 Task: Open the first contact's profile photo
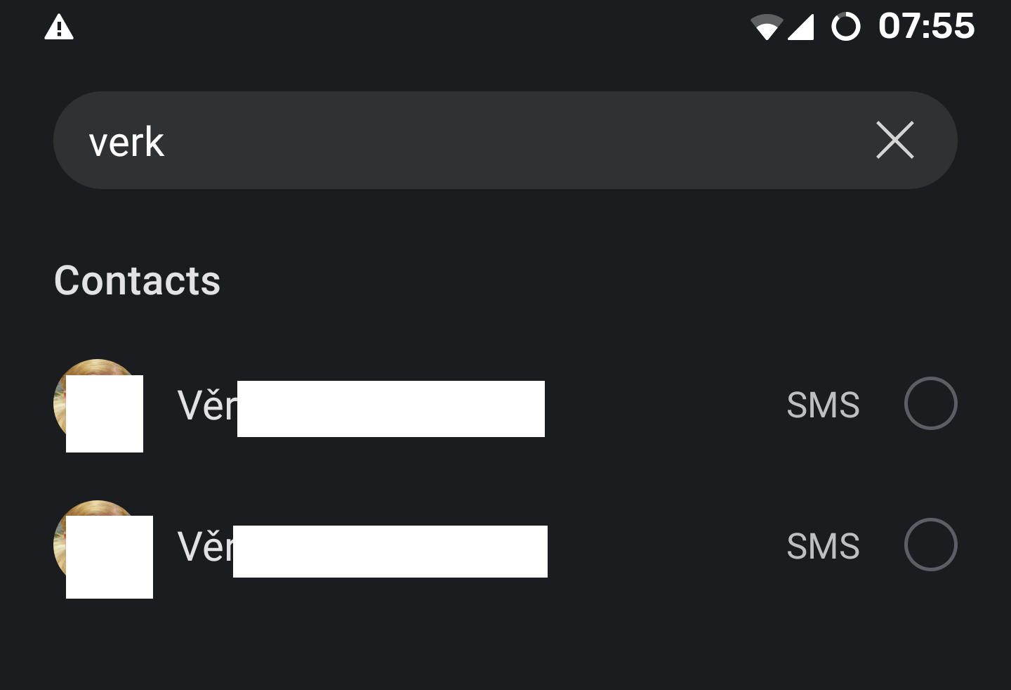(x=97, y=405)
